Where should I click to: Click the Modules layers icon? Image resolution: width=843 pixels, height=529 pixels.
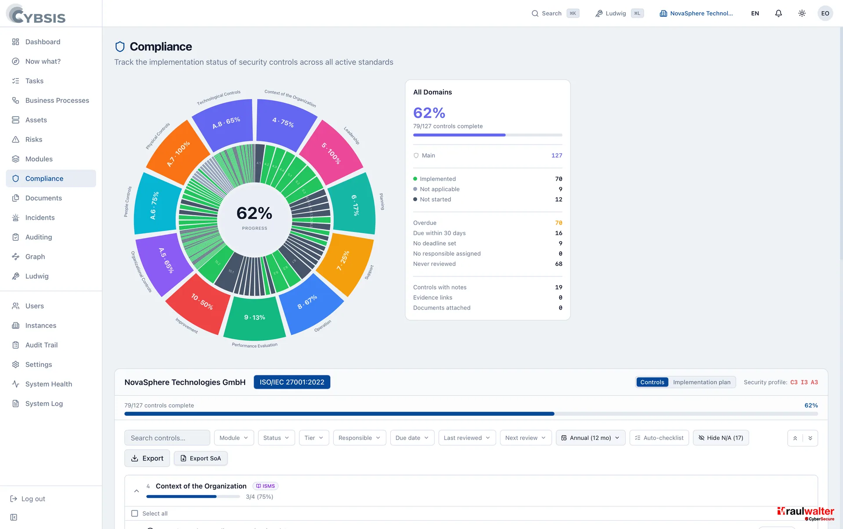pos(16,159)
